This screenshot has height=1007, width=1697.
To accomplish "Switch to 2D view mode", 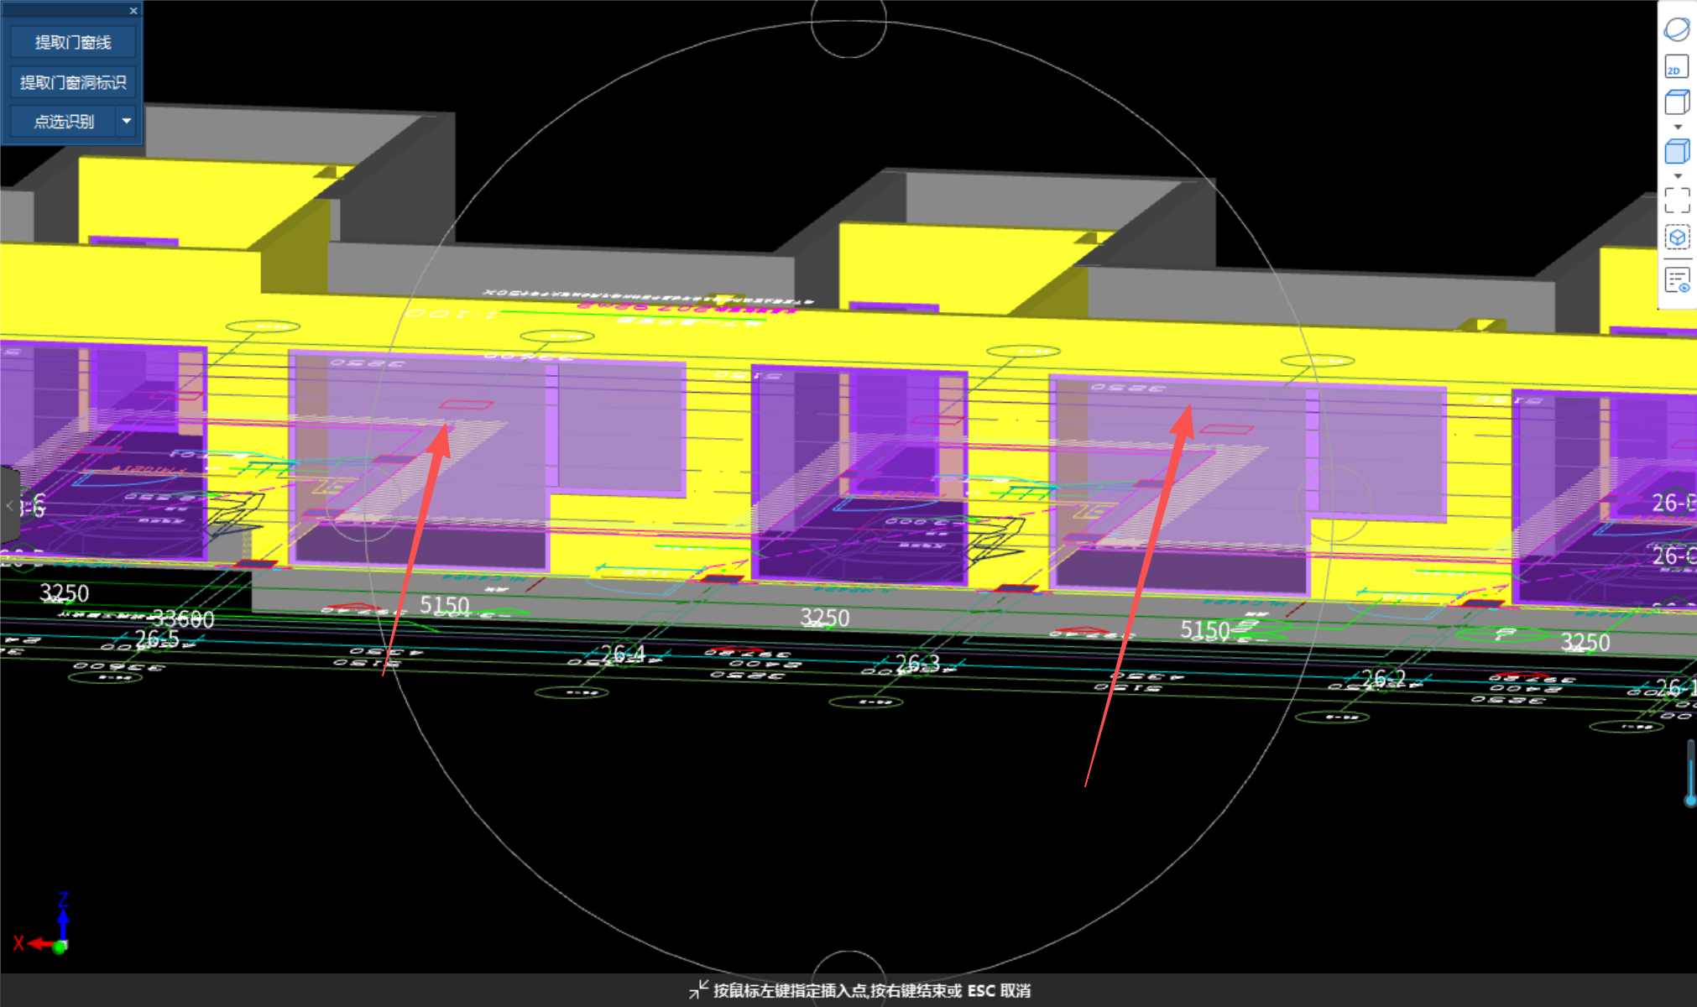I will point(1676,67).
